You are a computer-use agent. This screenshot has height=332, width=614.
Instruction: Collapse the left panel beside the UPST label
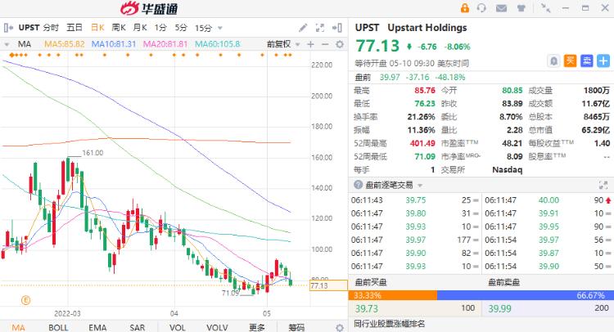pyautogui.click(x=8, y=28)
